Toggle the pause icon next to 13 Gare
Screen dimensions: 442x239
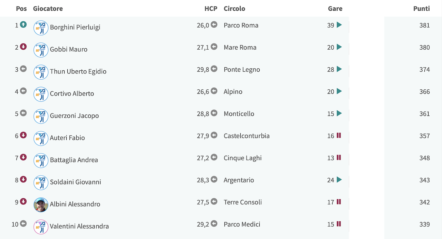click(x=339, y=157)
